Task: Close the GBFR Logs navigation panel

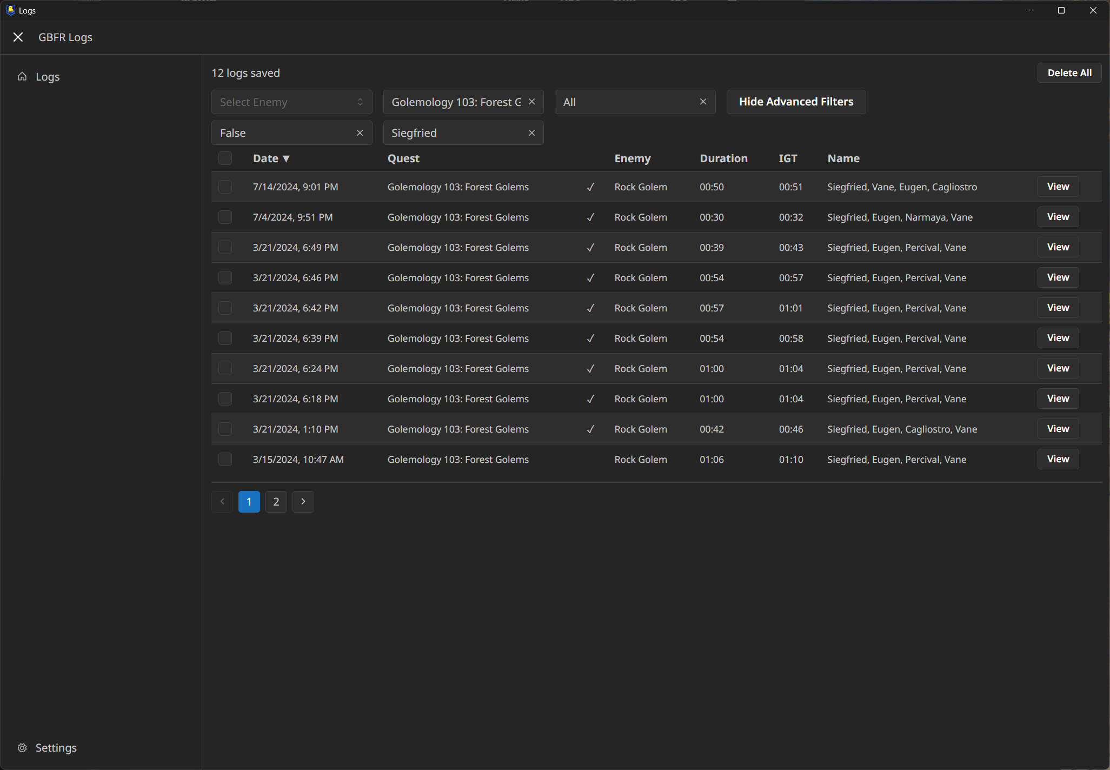Action: pyautogui.click(x=18, y=37)
